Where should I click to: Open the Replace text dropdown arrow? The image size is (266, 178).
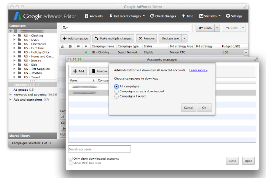[185, 38]
